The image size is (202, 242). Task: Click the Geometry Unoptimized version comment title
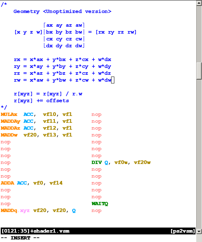[62, 12]
